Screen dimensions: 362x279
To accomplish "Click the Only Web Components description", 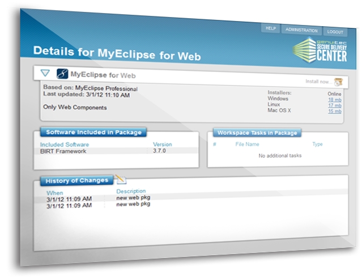I will (x=75, y=107).
